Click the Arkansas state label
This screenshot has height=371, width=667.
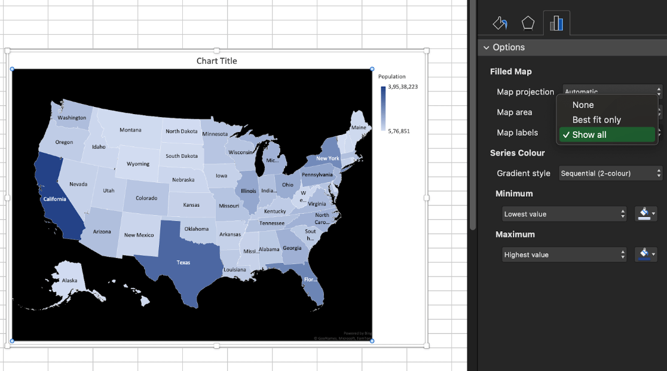230,235
